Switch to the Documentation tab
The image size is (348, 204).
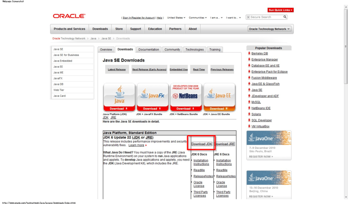click(149, 49)
